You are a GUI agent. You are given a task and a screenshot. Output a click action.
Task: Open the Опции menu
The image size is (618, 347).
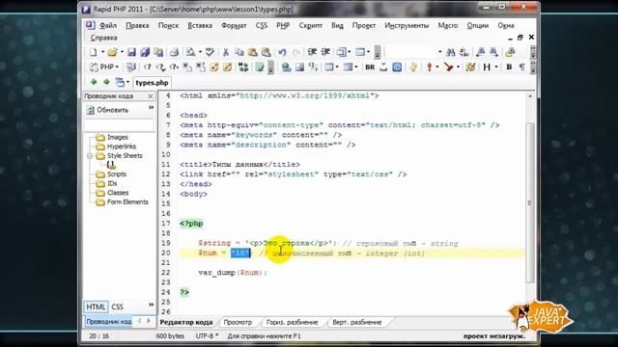(x=478, y=25)
